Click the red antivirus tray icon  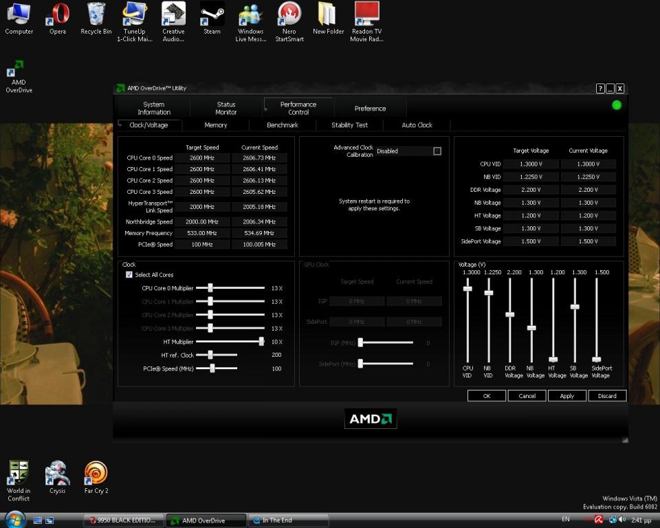click(599, 520)
